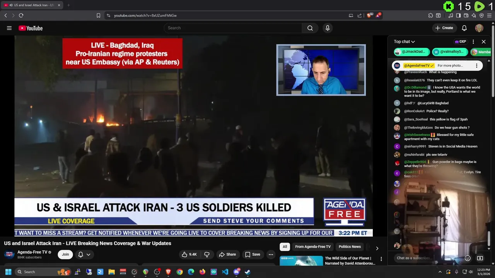The height and width of the screenshot is (278, 495).
Task: Open browser extensions puzzle icon
Action: (x=430, y=15)
